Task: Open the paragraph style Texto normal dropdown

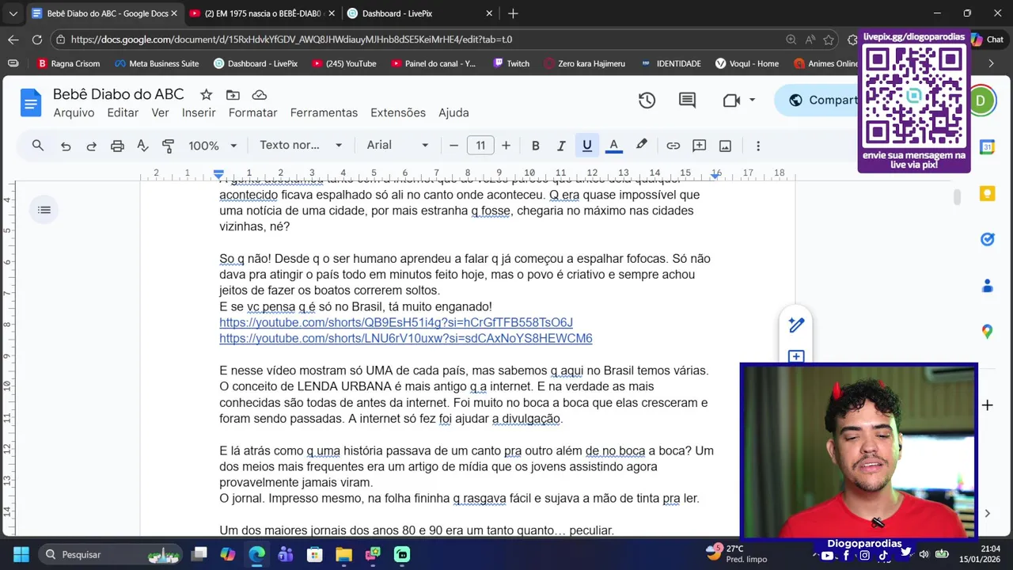Action: 301,146
